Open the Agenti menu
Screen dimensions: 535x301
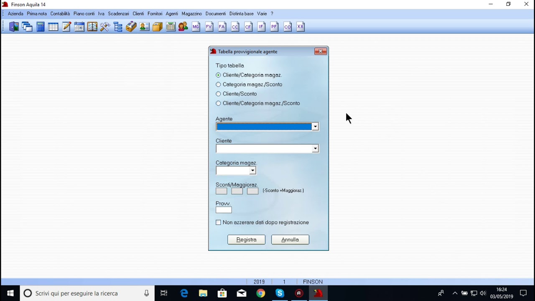pos(172,14)
